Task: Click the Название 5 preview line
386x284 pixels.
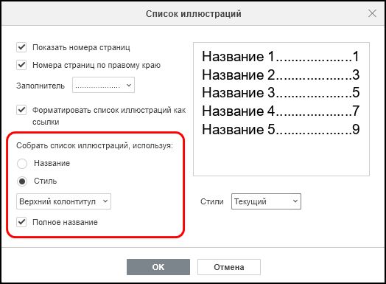Action: click(x=281, y=129)
